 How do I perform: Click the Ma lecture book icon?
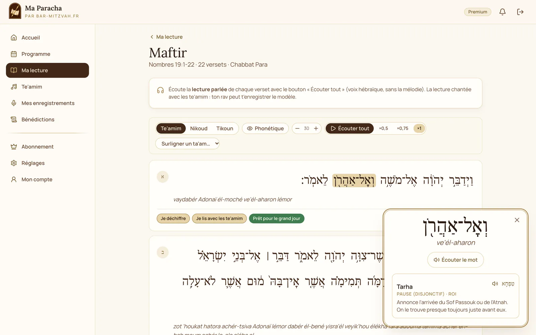coord(14,70)
